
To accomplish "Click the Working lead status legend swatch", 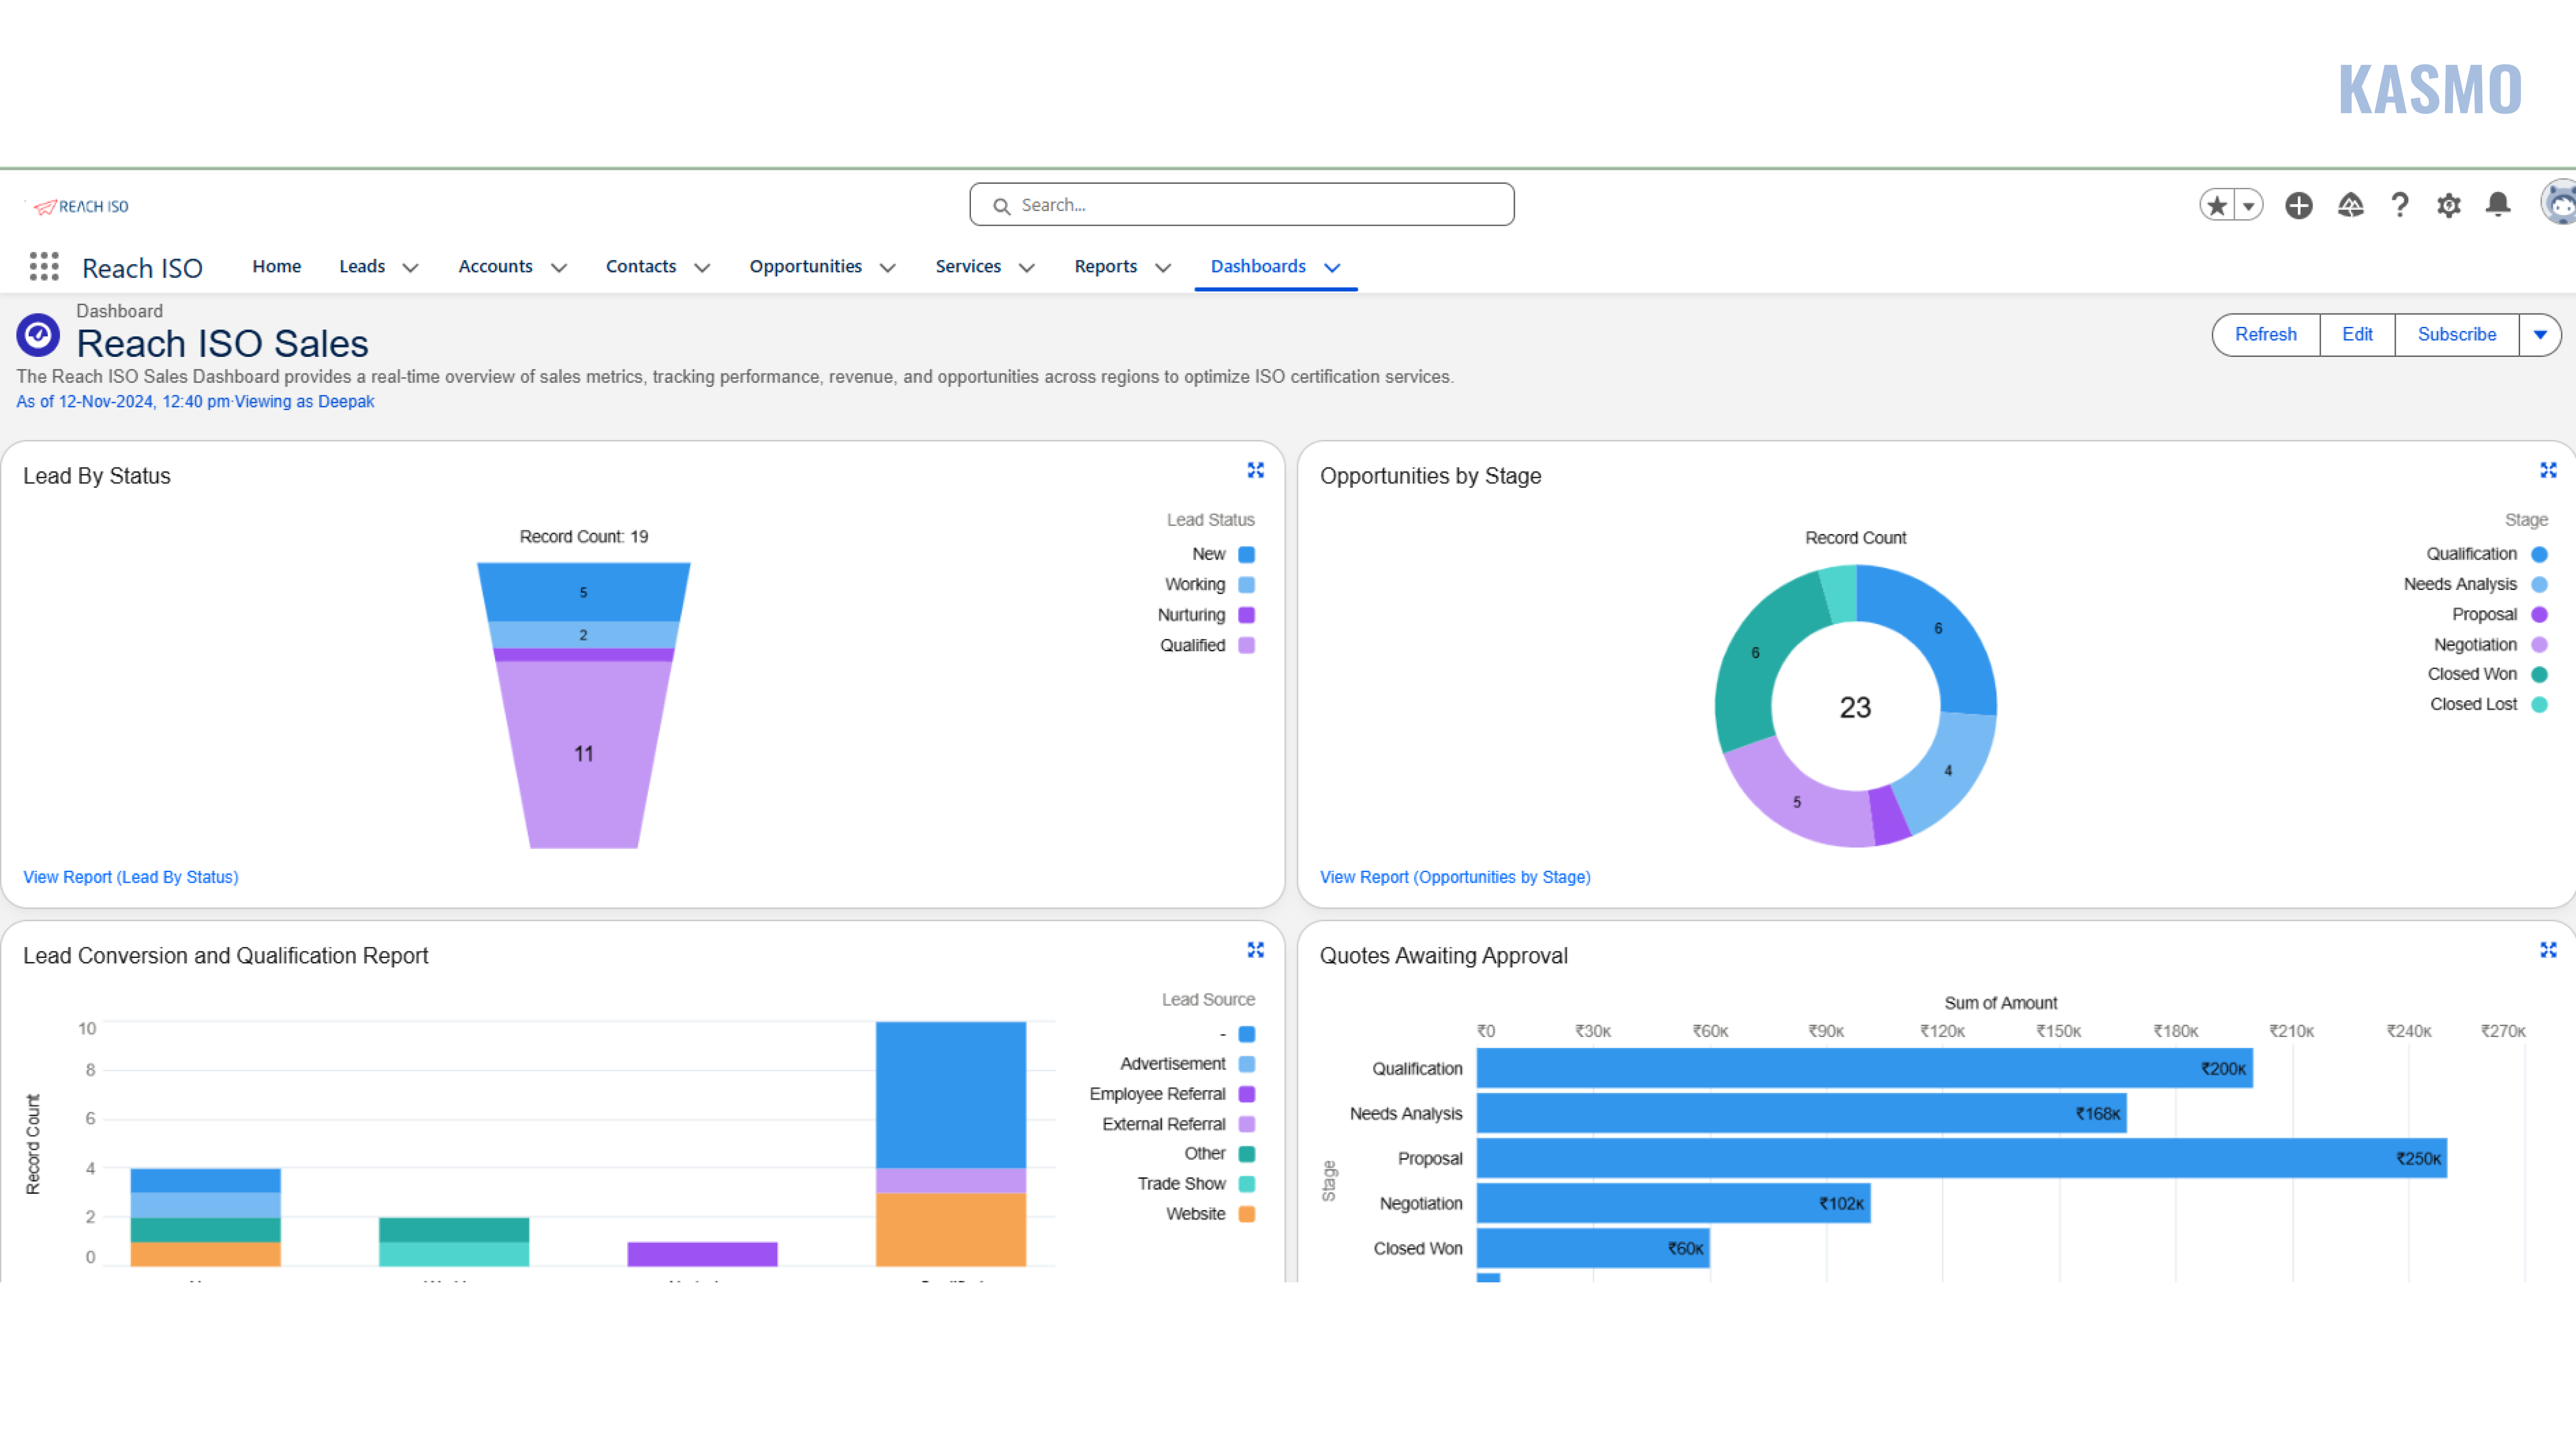I will click(1246, 585).
